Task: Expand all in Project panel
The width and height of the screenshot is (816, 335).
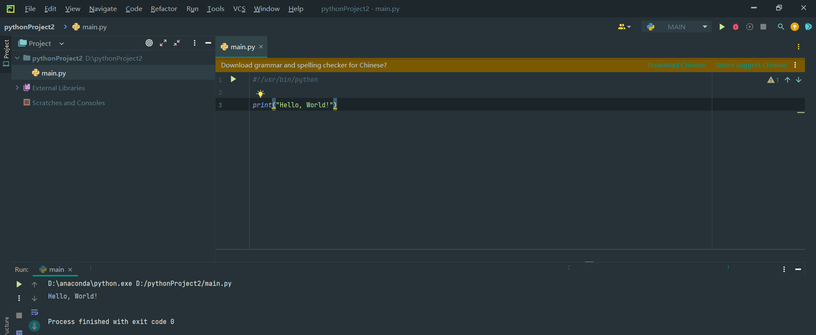Action: [163, 43]
